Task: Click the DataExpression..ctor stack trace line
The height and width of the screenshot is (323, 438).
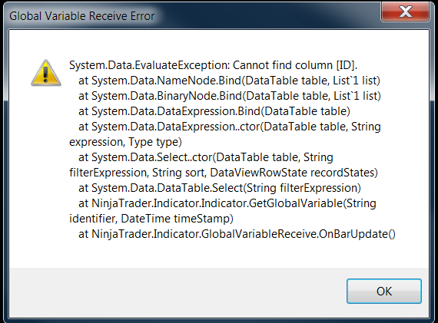Action: 230,127
